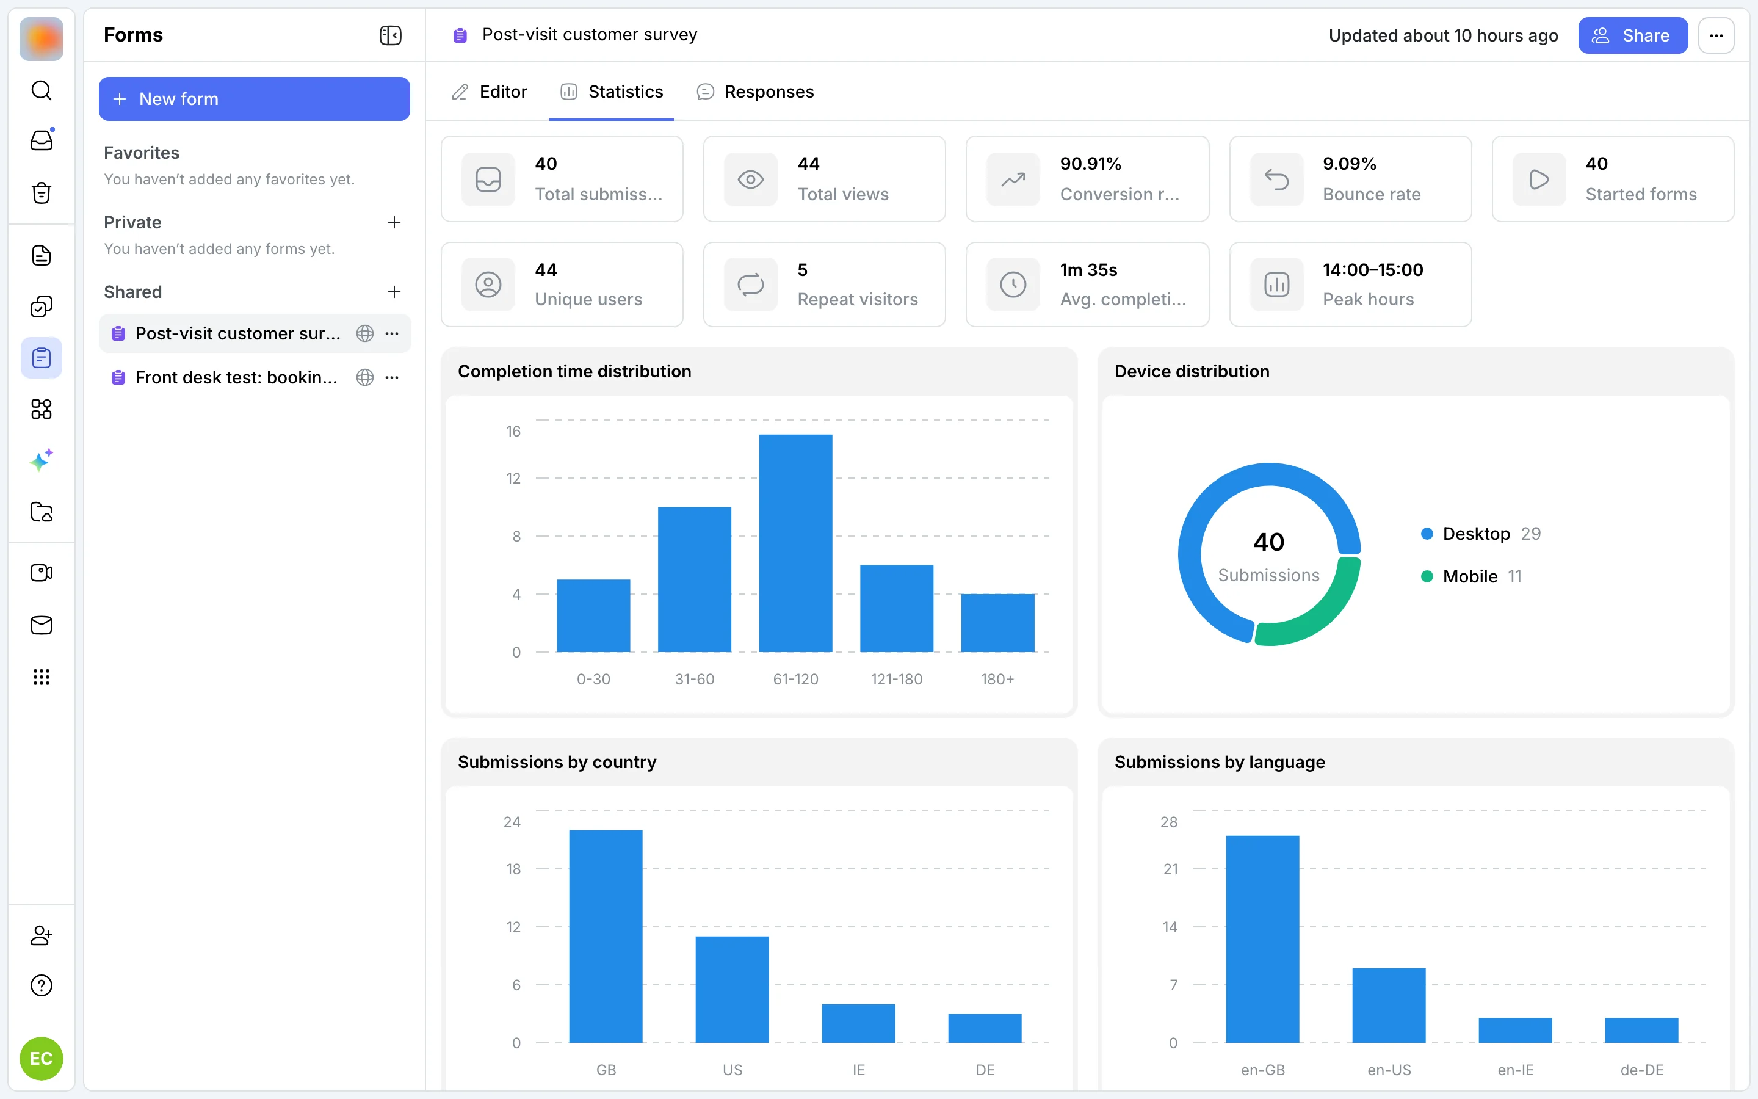Open Front desk test form in sidebar
The image size is (1758, 1099).
236,377
